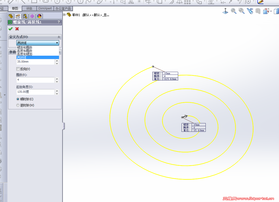
Task: Expand the 零件1 tree node plus sign
Action: [64, 15]
